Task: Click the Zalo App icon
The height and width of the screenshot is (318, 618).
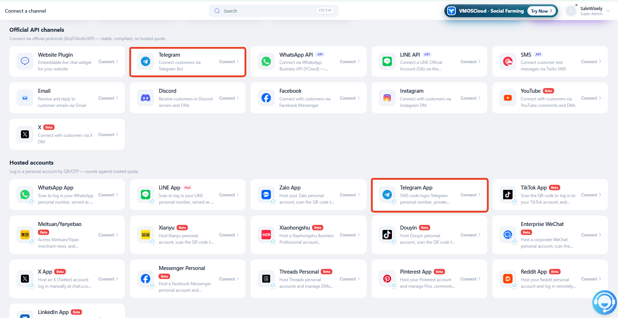Action: pyautogui.click(x=266, y=195)
